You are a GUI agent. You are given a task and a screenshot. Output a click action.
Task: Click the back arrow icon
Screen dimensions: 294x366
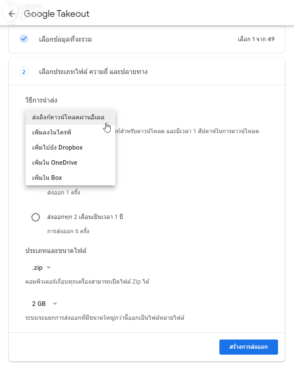pos(12,14)
